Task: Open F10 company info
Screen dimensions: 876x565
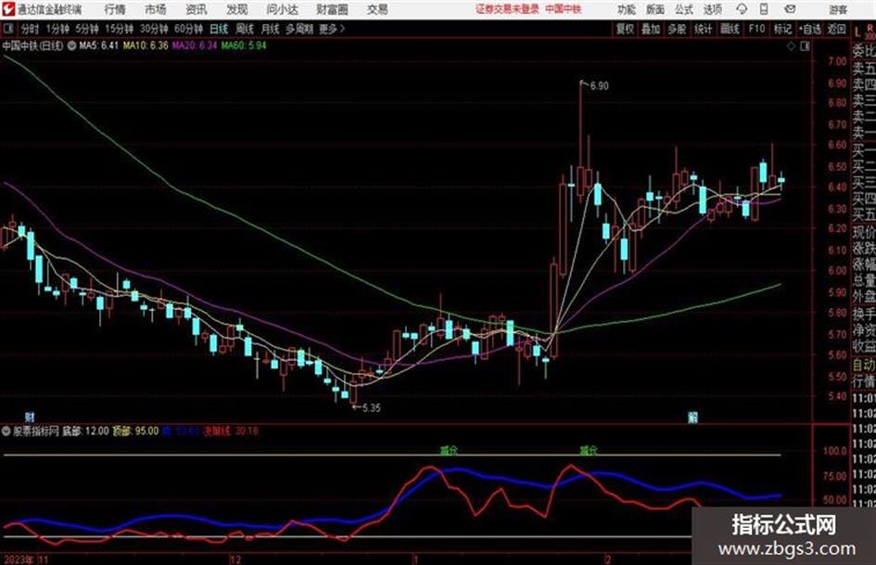Action: (756, 29)
